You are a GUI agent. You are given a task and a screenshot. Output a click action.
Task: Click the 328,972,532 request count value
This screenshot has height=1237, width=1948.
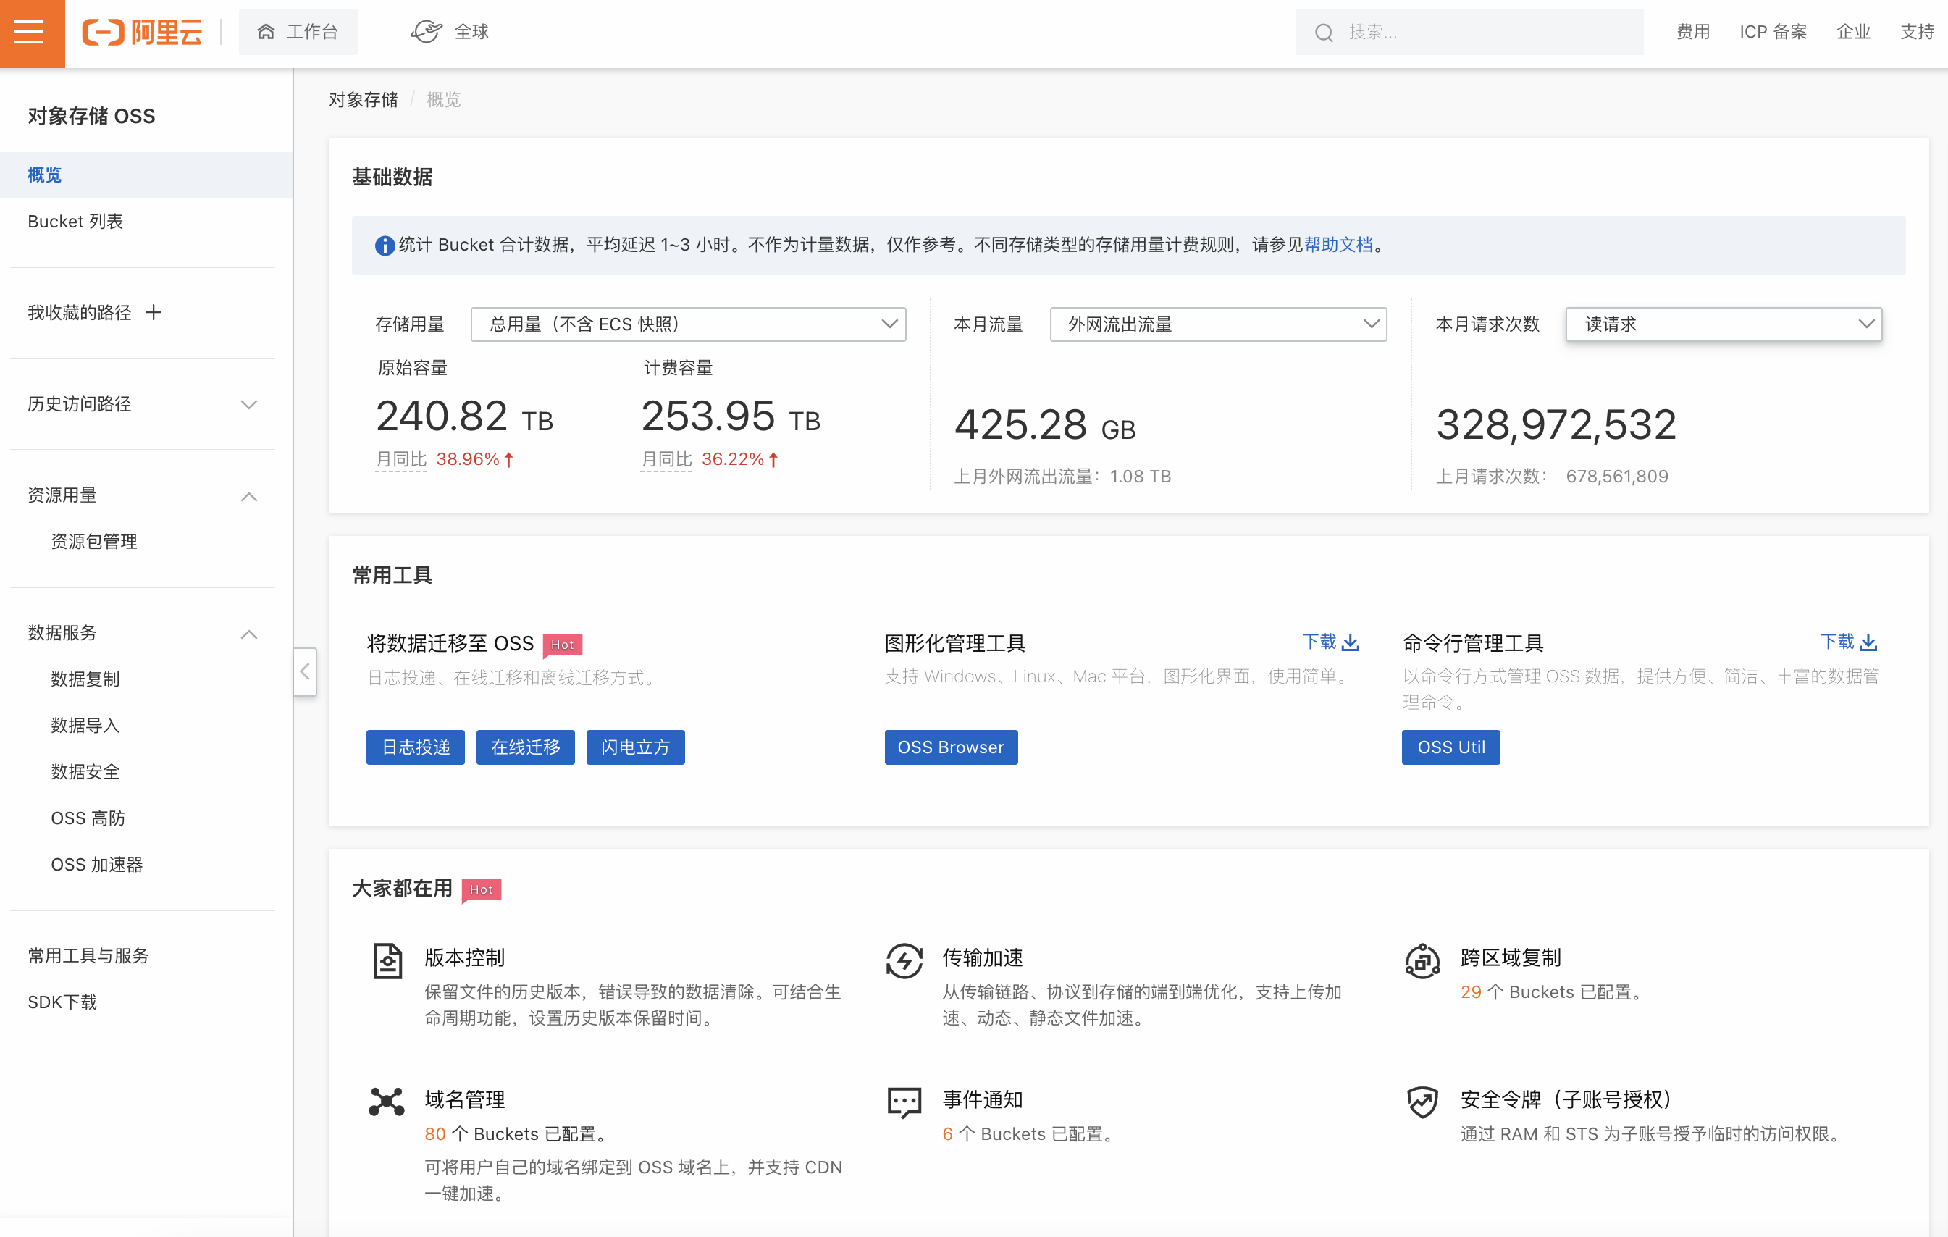[x=1556, y=424]
